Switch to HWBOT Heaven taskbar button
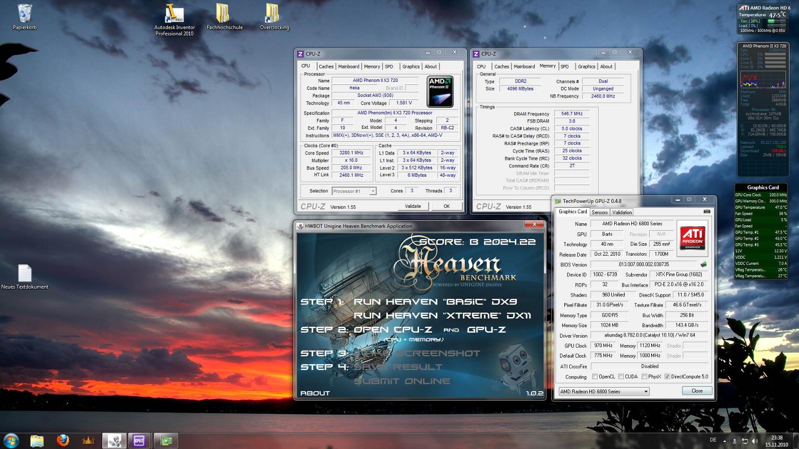 pyautogui.click(x=114, y=441)
